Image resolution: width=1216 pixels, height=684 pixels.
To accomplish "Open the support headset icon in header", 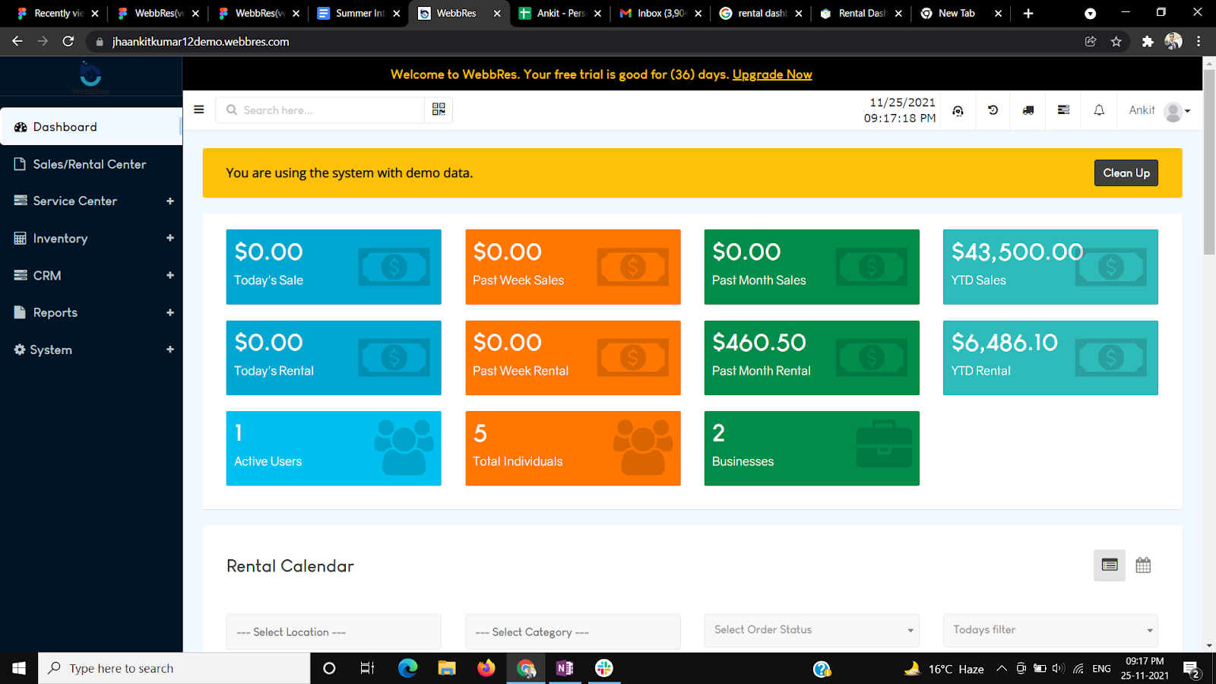I will tap(958, 110).
